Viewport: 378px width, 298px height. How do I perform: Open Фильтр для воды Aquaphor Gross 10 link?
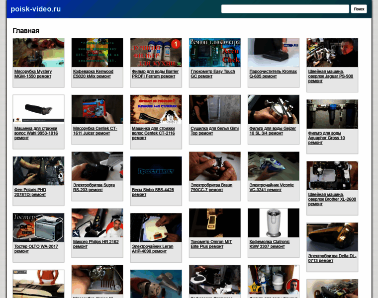(x=326, y=138)
